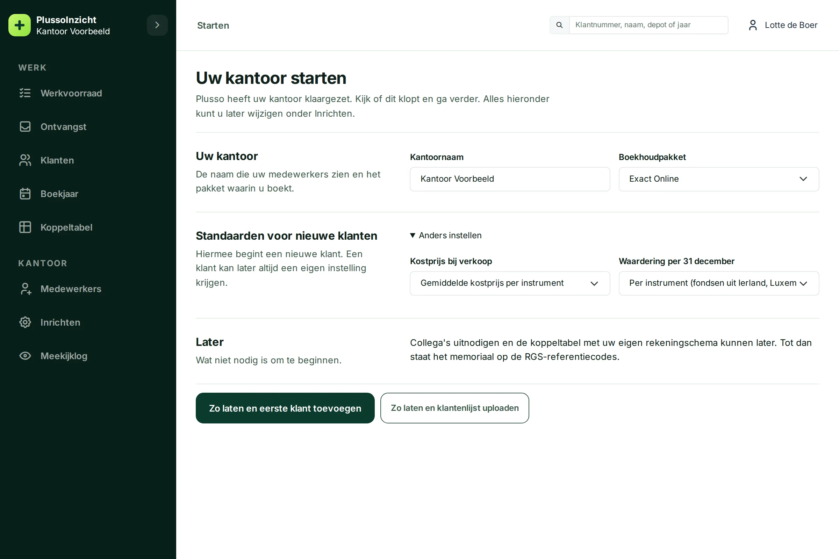839x559 pixels.
Task: Click PlussoInzicht Kantoor Voorbeeld header text
Action: pyautogui.click(x=73, y=25)
